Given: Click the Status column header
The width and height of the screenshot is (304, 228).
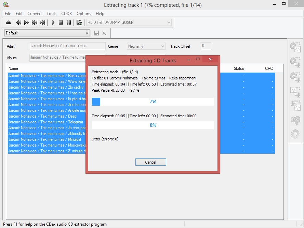Looking at the screenshot, I should [x=239, y=69].
